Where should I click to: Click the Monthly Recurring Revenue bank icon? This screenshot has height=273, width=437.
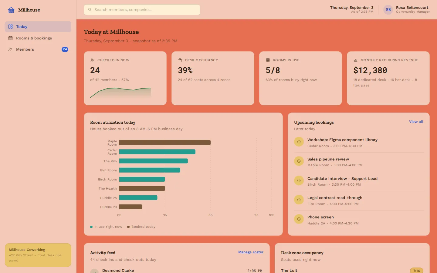[356, 60]
